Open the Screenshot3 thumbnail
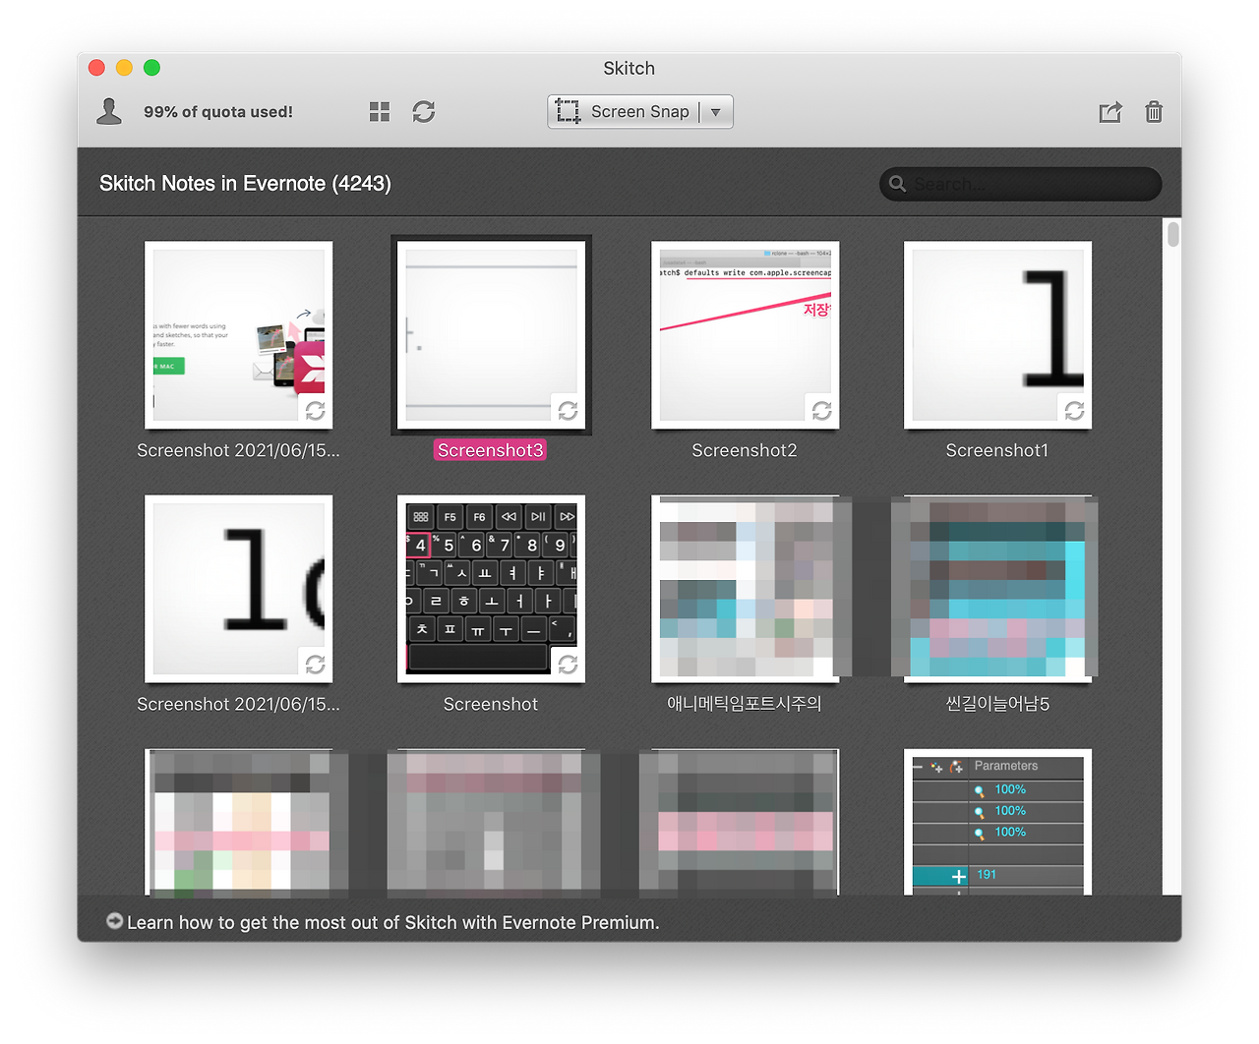Image resolution: width=1259 pixels, height=1044 pixels. (x=491, y=335)
